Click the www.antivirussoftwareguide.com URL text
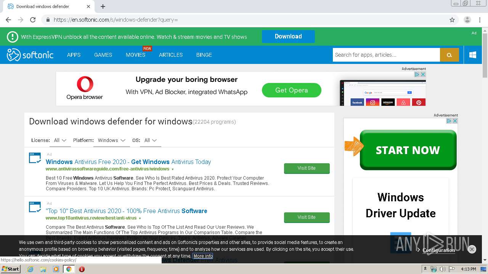The width and height of the screenshot is (488, 274). coord(108,169)
